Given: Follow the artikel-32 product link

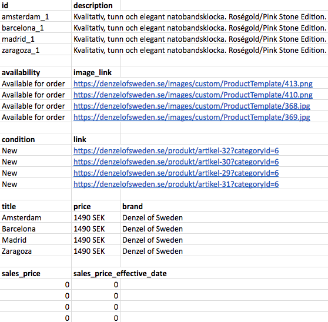Looking at the screenshot, I should coord(176,151).
